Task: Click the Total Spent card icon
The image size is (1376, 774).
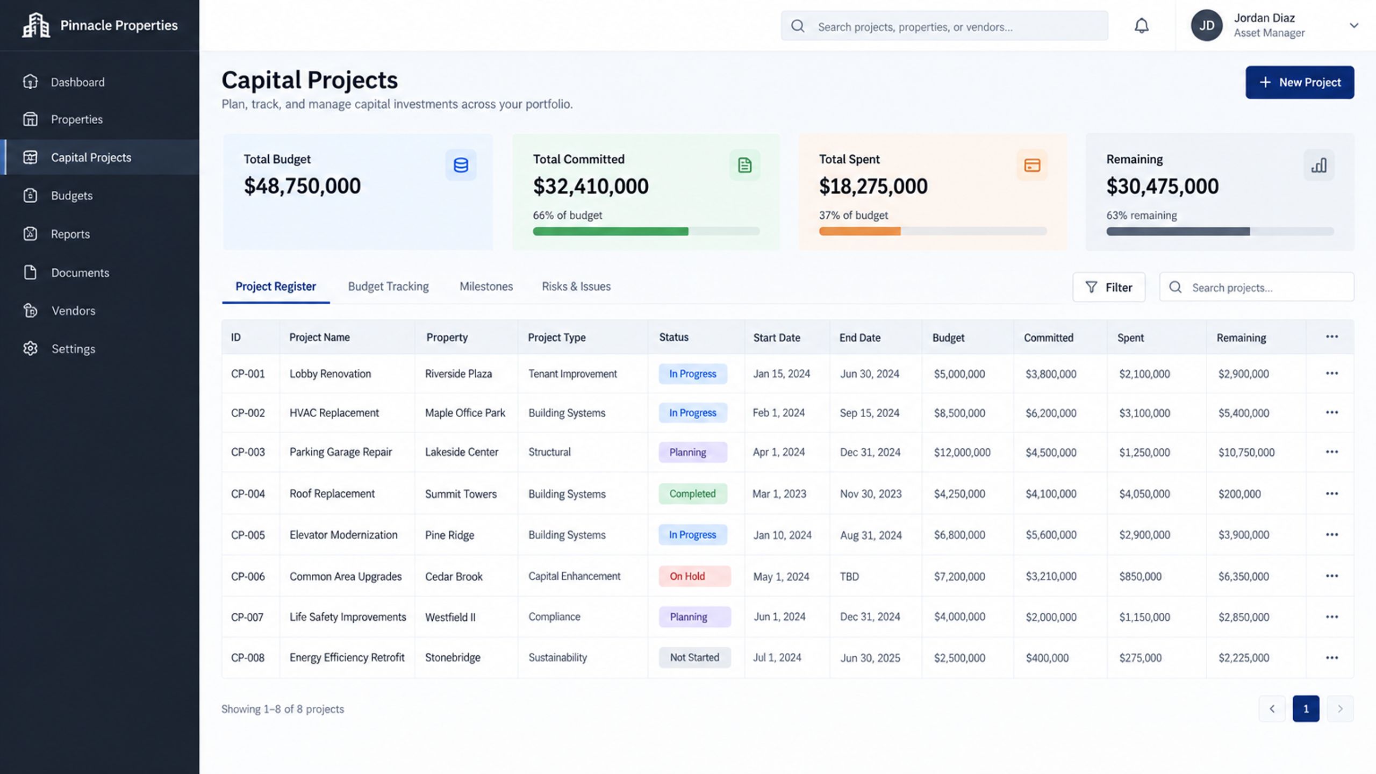Action: pyautogui.click(x=1031, y=165)
